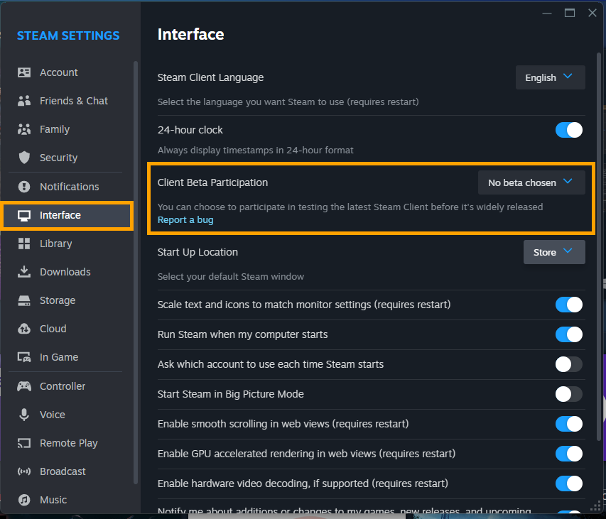Screen dimensions: 606x519
Task: Click the Controller gamepad icon
Action: point(24,386)
